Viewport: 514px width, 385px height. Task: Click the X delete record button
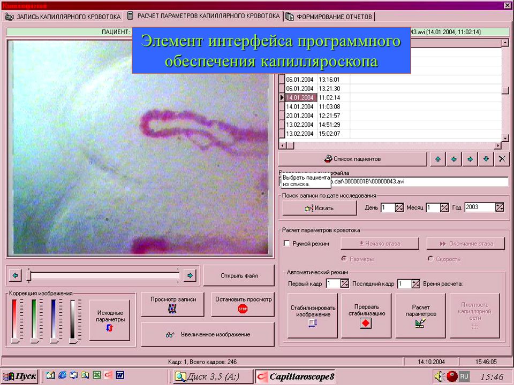[502, 159]
